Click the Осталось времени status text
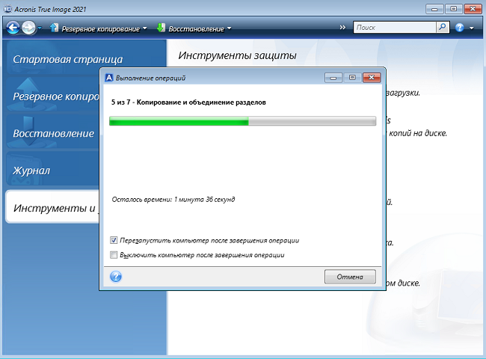 [x=173, y=200]
